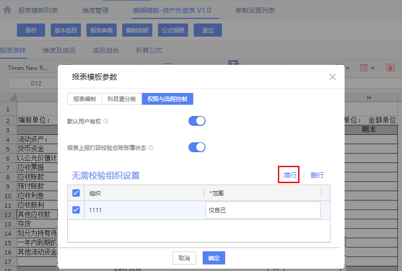Click 增行 to add a row
This screenshot has height=271, width=402.
coord(288,175)
